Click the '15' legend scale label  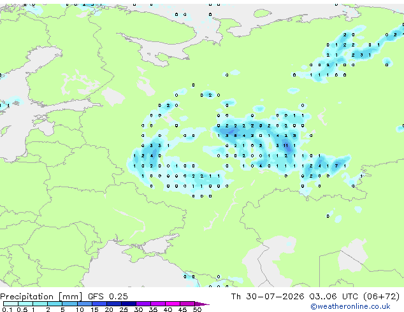tap(94, 309)
